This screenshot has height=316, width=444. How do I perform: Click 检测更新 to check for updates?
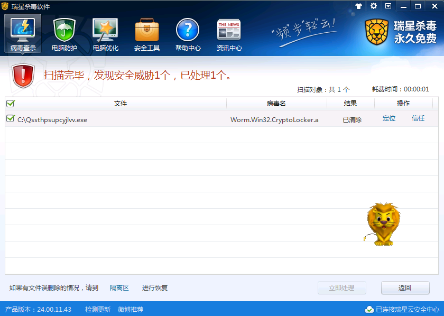[x=98, y=309]
